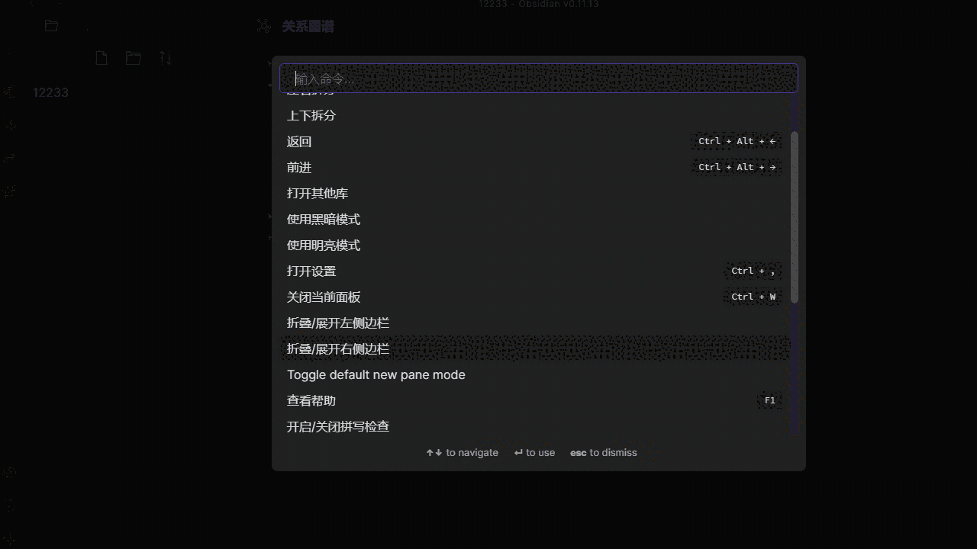Run the 返回 navigation command
This screenshot has width=977, height=549.
298,141
